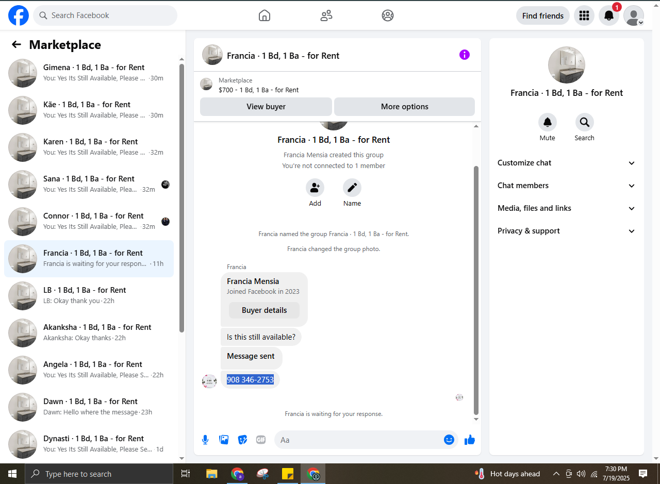
Task: Open File Explorer from taskbar
Action: 211,474
